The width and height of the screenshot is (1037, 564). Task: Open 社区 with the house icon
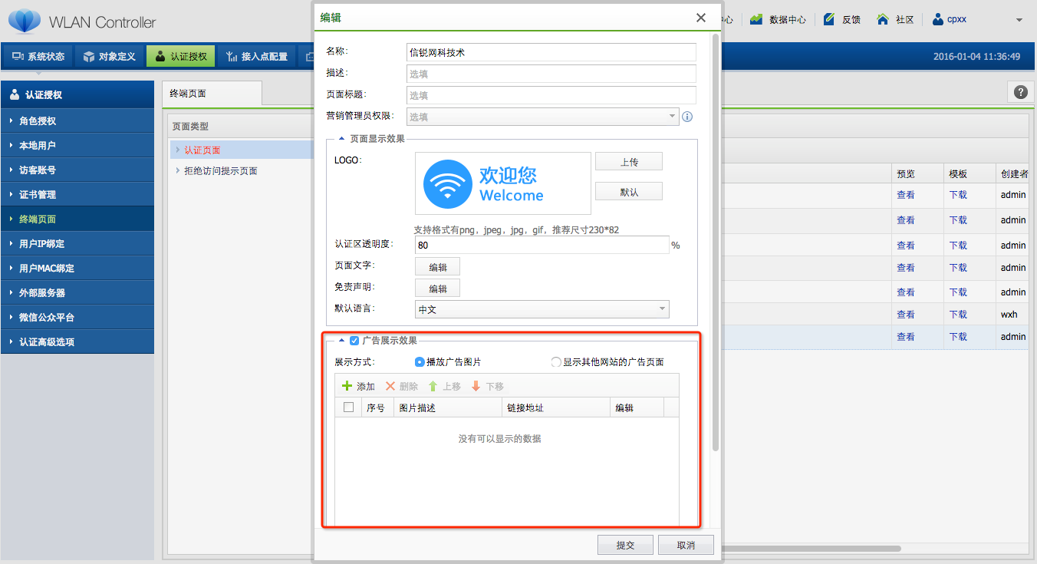[896, 20]
